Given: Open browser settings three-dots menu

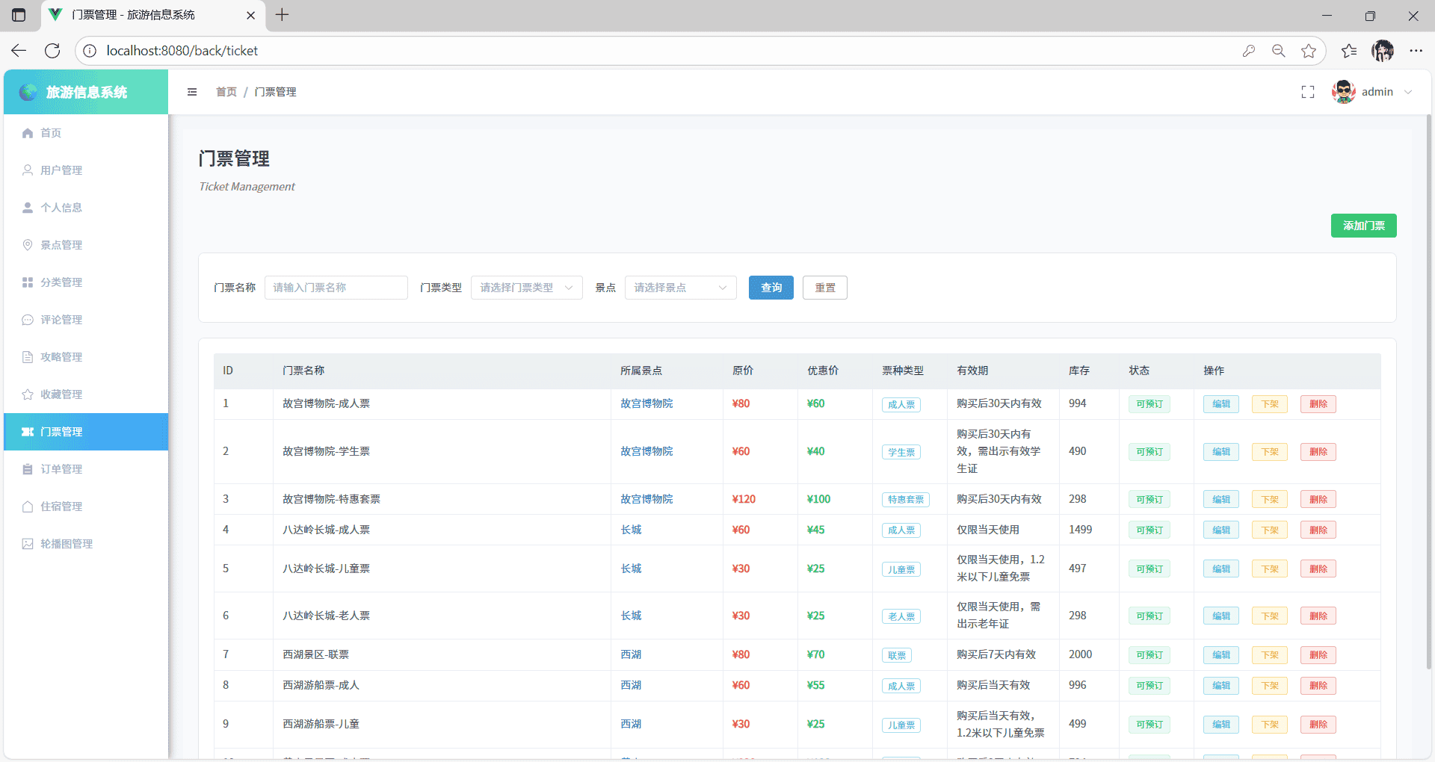Looking at the screenshot, I should [1416, 51].
